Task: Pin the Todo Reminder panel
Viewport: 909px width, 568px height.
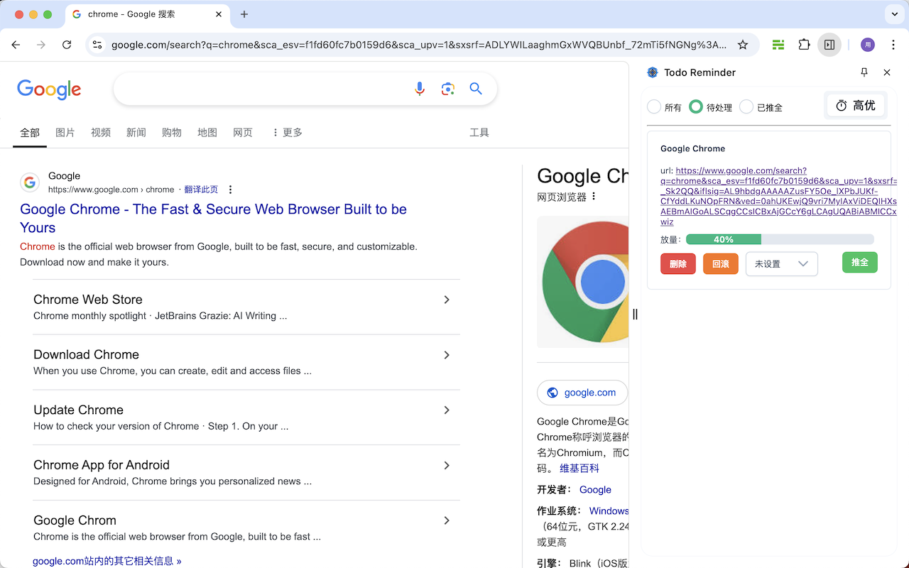Action: click(864, 72)
